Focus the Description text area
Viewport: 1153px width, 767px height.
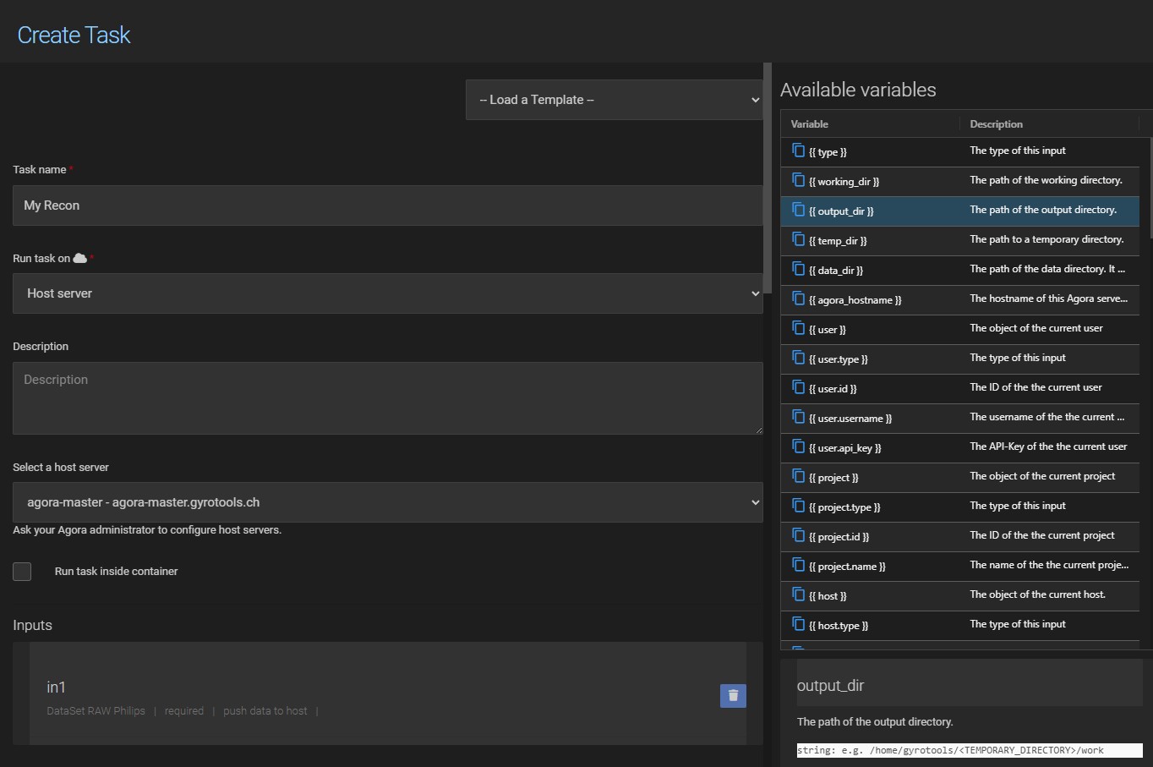click(x=387, y=398)
